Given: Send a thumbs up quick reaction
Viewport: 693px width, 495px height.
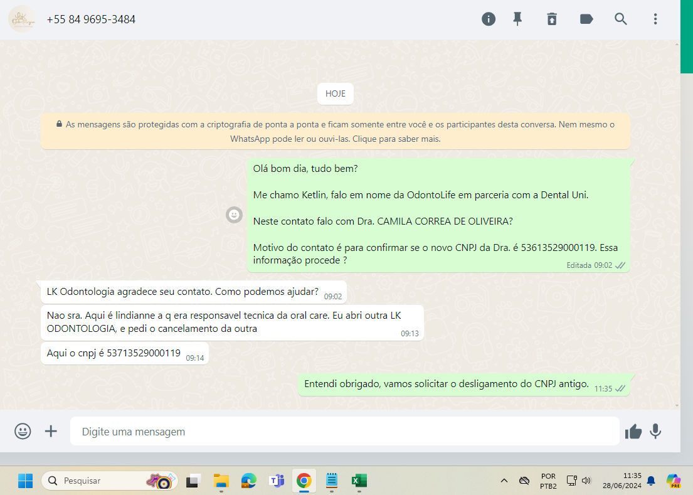Looking at the screenshot, I should pyautogui.click(x=633, y=432).
